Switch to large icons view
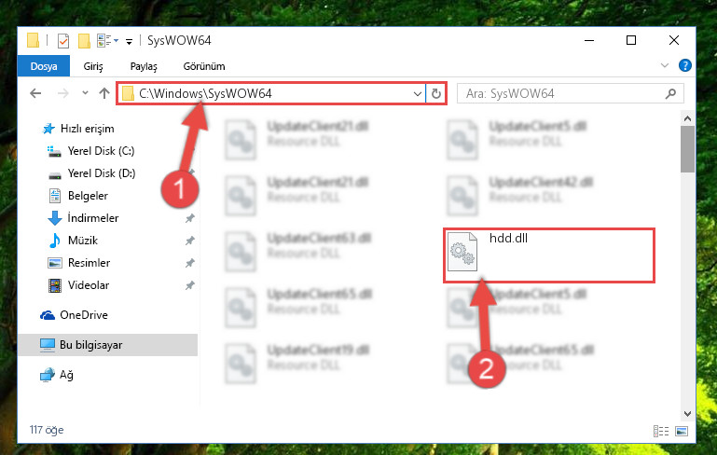 pos(682,431)
